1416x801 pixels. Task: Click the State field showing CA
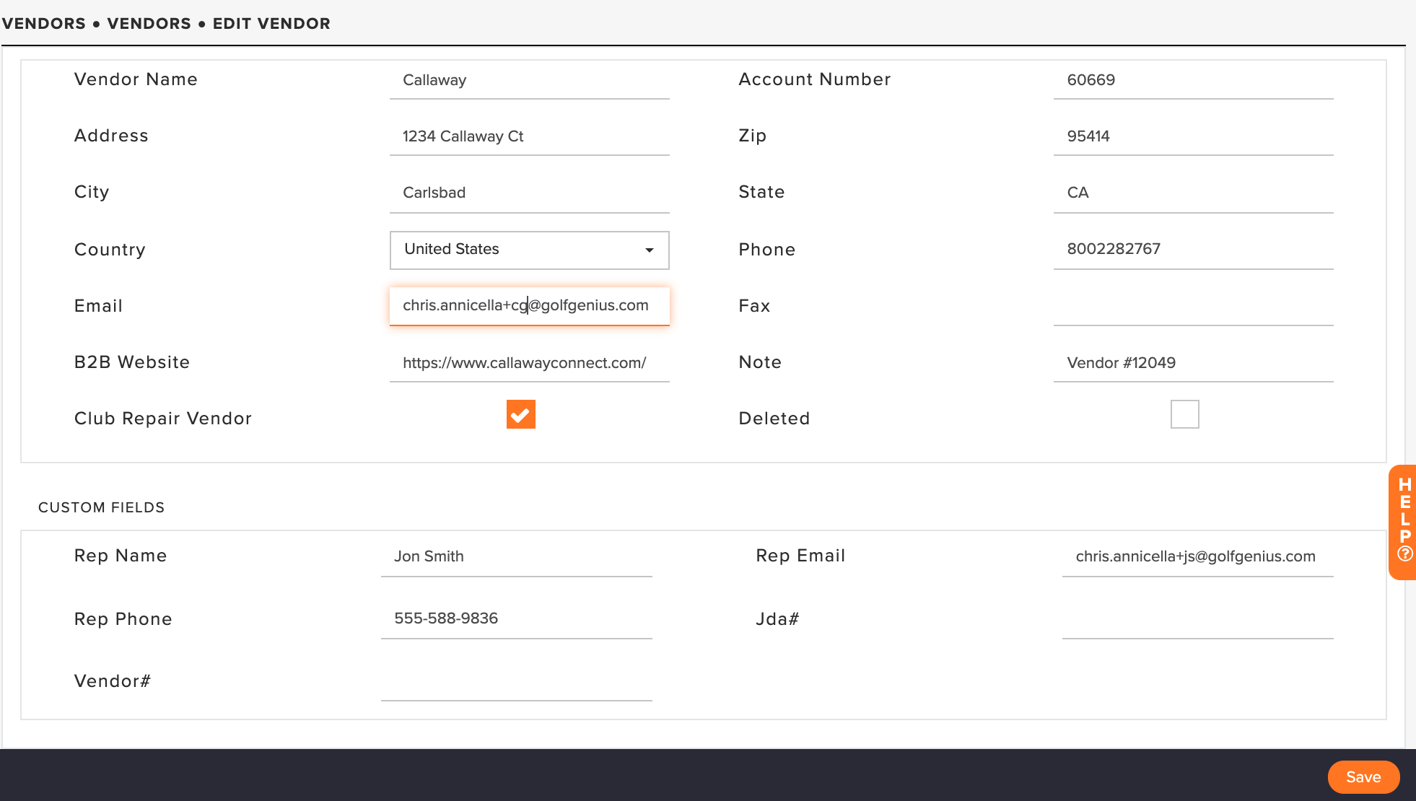pyautogui.click(x=1193, y=193)
